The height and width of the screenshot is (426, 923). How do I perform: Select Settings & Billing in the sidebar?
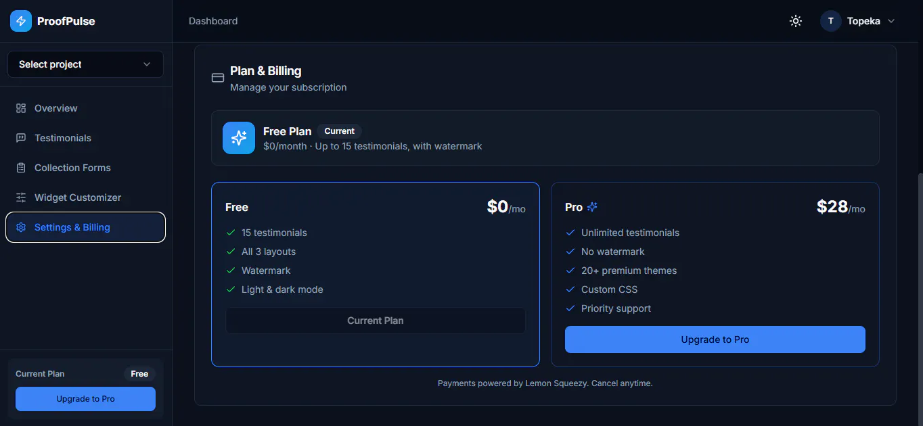click(85, 227)
